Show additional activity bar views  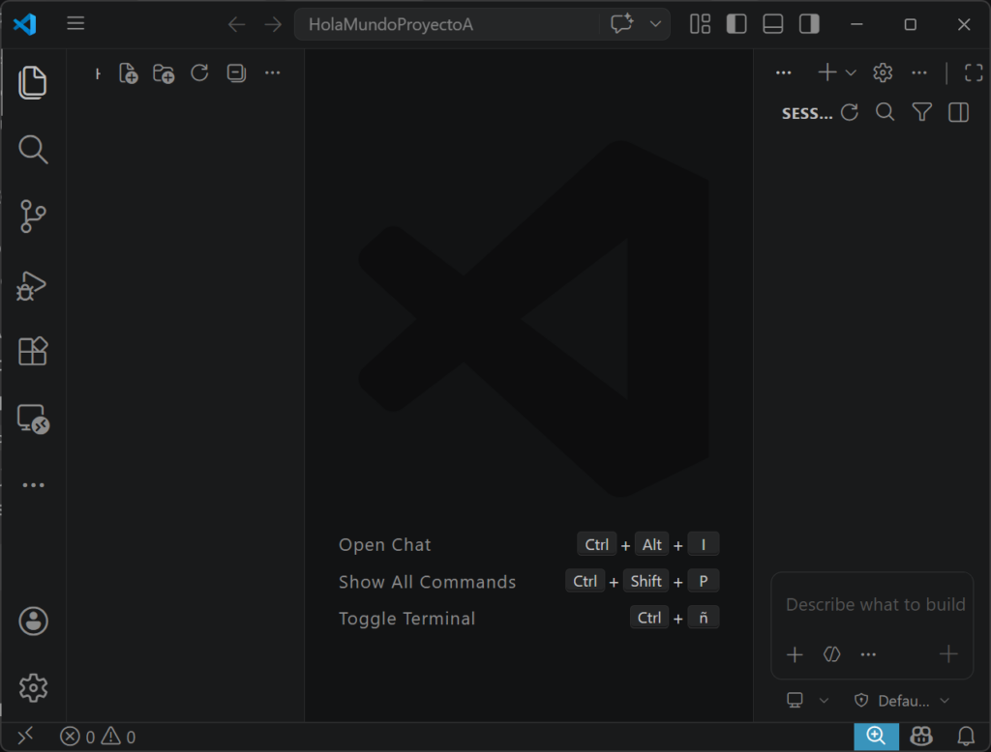point(33,485)
